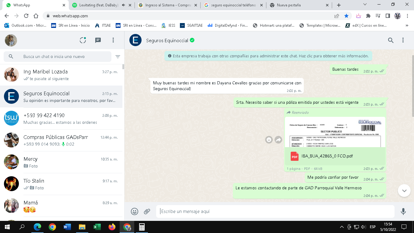414x233 pixels.
Task: Bookmark this page with star icon
Action: [346, 16]
